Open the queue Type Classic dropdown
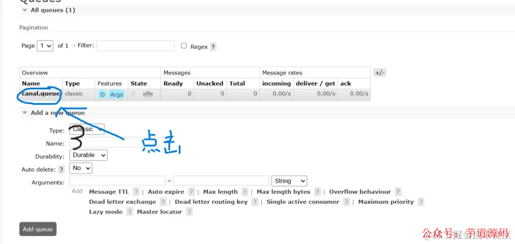The height and width of the screenshot is (244, 515). tap(87, 129)
